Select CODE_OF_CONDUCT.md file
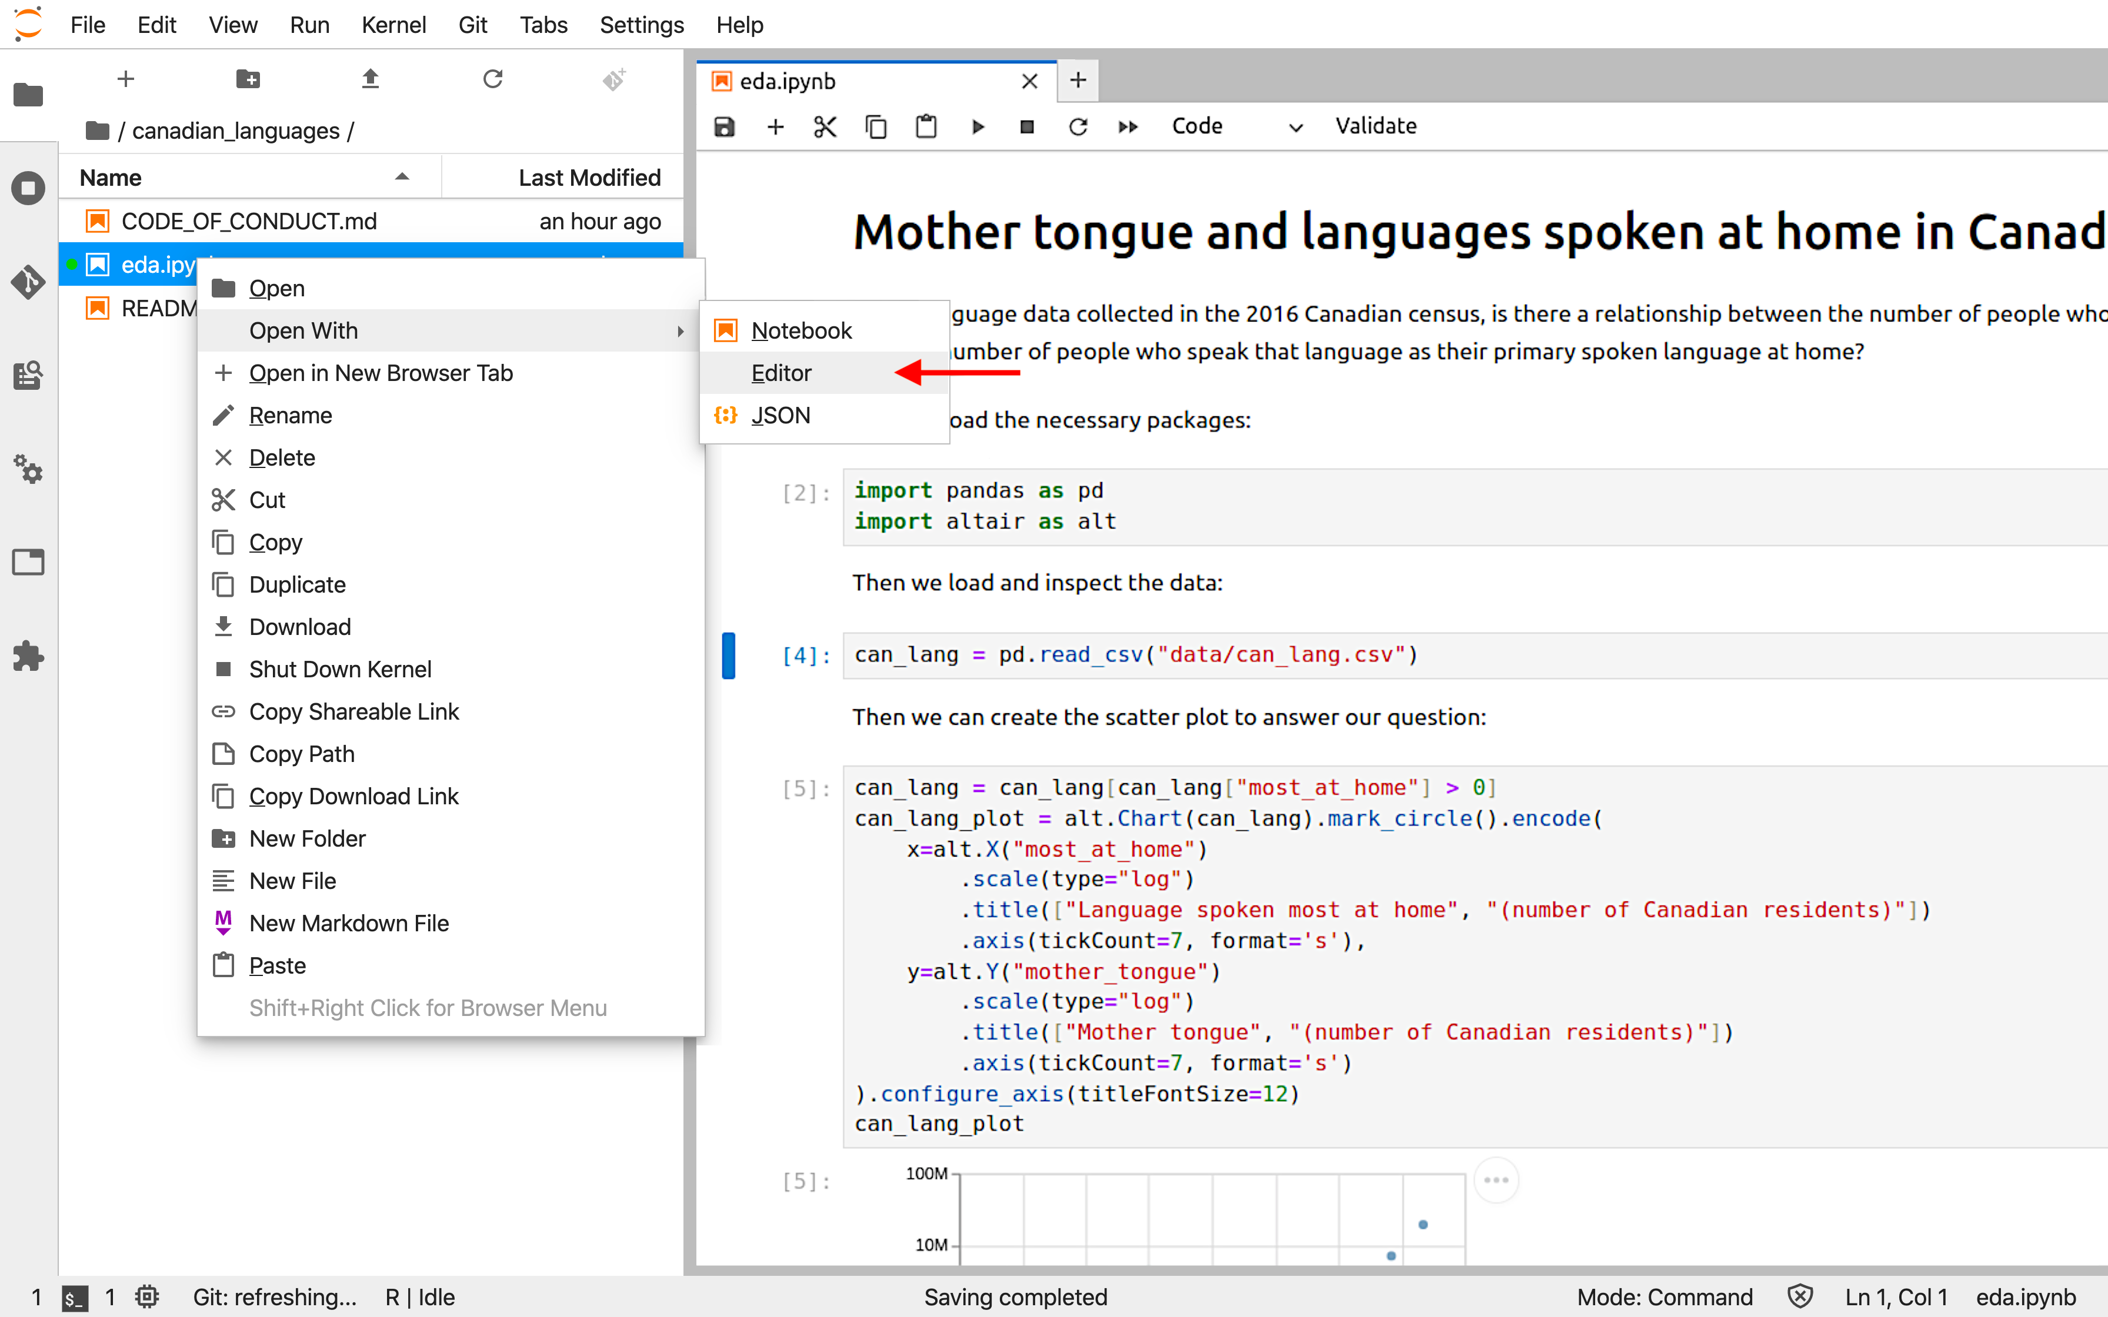The image size is (2108, 1317). tap(372, 221)
